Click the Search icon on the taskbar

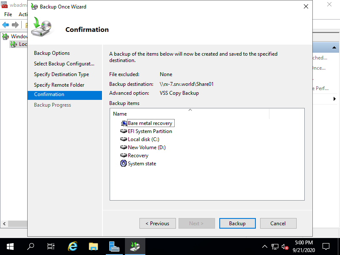click(x=30, y=246)
